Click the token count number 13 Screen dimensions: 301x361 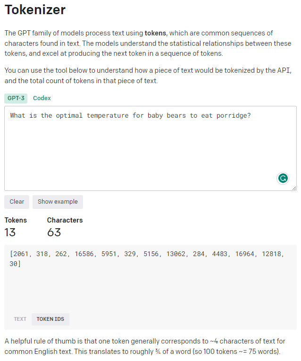coord(10,232)
